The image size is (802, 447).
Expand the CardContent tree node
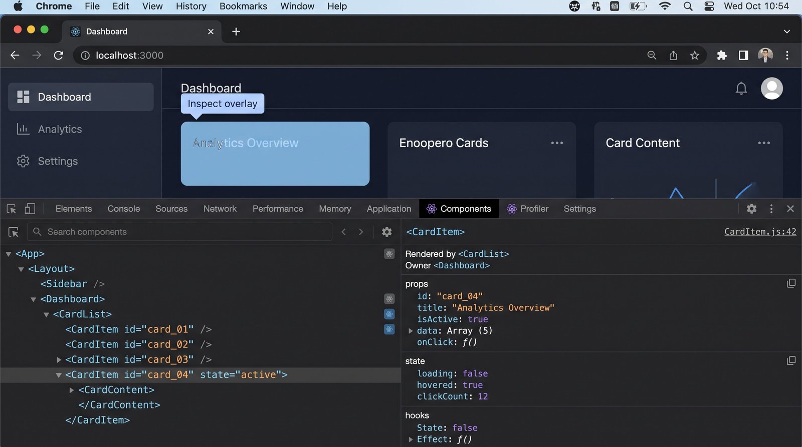[x=72, y=390]
